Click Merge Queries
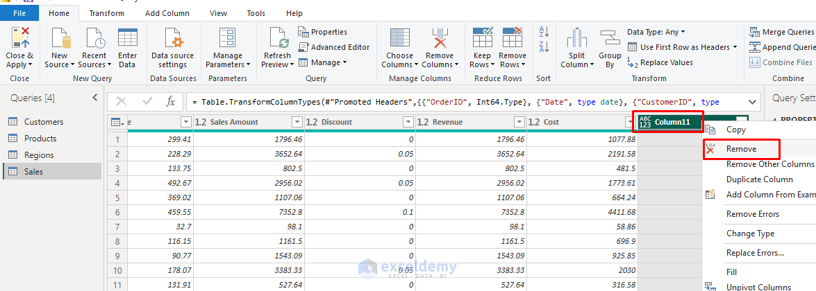This screenshot has width=816, height=291. click(781, 32)
